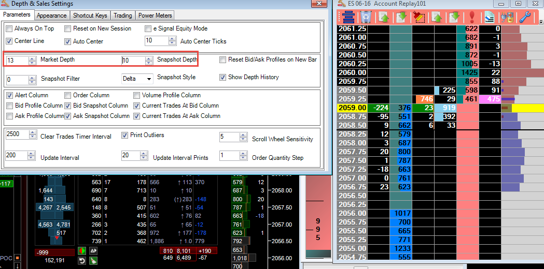Screen dimensions: 544x269
Task: Enable the Order Column checkbox
Action: tap(67, 95)
